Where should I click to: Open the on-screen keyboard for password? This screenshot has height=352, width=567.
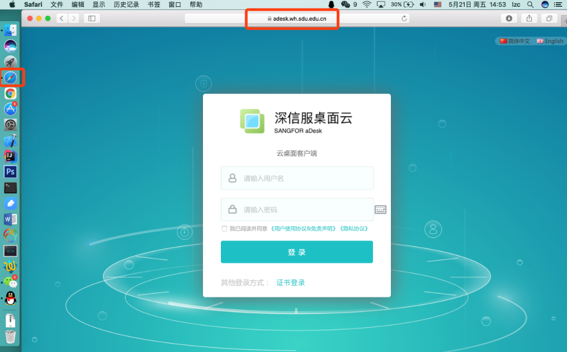[380, 209]
